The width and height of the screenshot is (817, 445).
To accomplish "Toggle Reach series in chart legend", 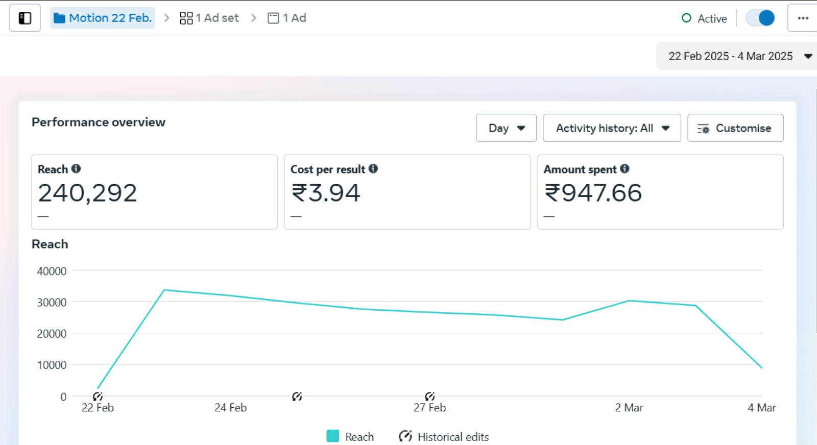I will point(350,436).
